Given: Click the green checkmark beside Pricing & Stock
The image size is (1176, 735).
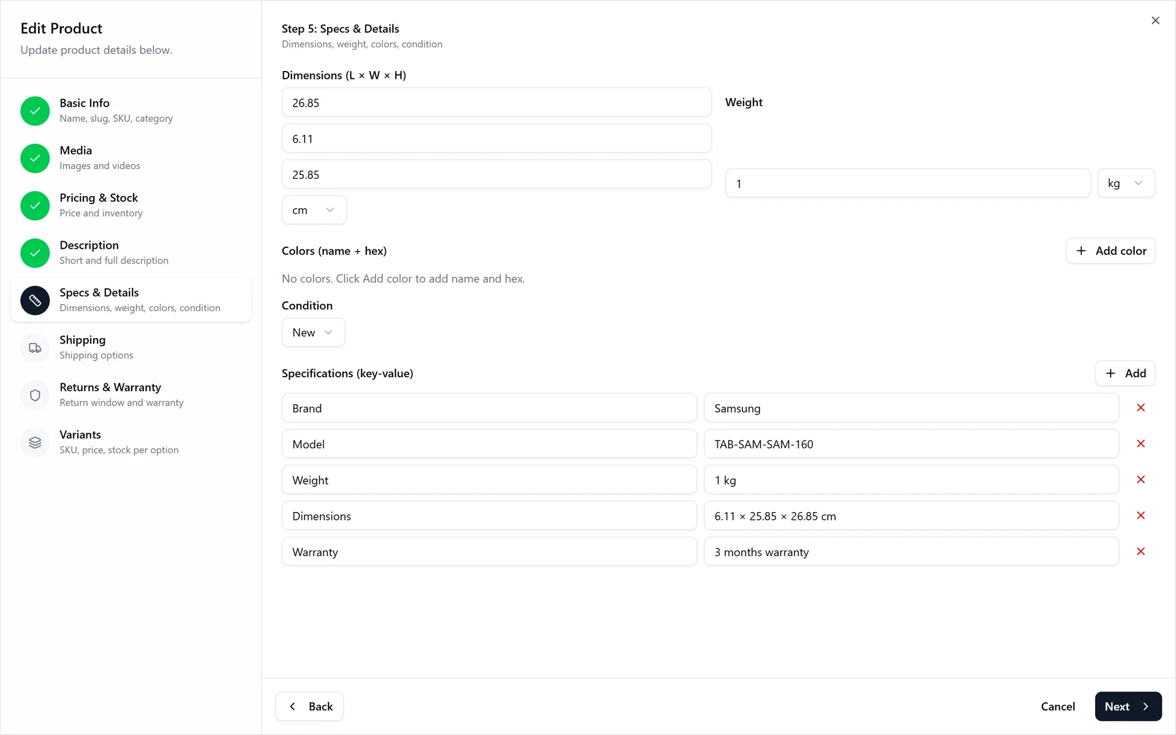Looking at the screenshot, I should (x=35, y=205).
